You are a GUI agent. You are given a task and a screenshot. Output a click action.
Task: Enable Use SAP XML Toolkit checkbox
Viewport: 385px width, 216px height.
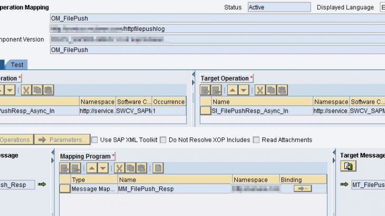click(95, 140)
